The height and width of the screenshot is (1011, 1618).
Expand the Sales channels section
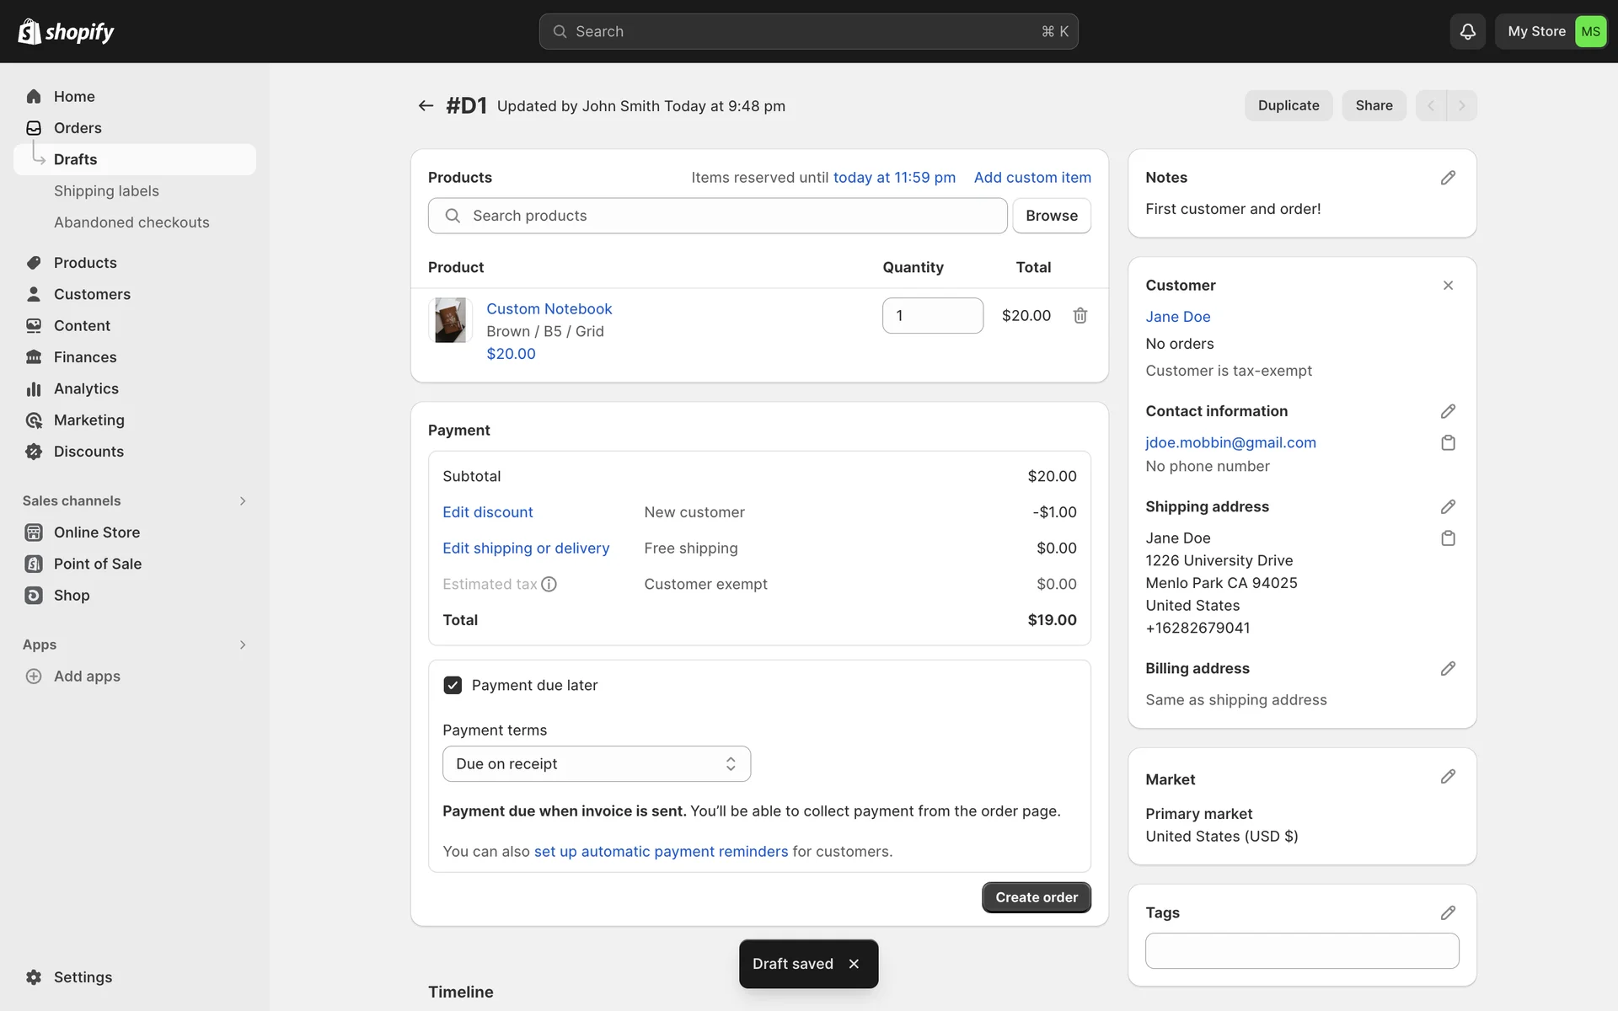[x=242, y=500]
